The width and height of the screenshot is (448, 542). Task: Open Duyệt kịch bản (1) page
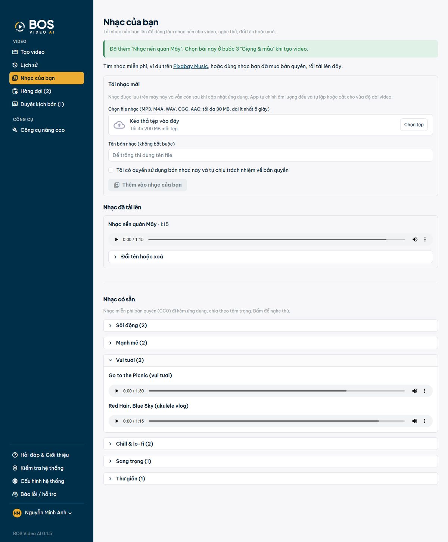pyautogui.click(x=47, y=104)
